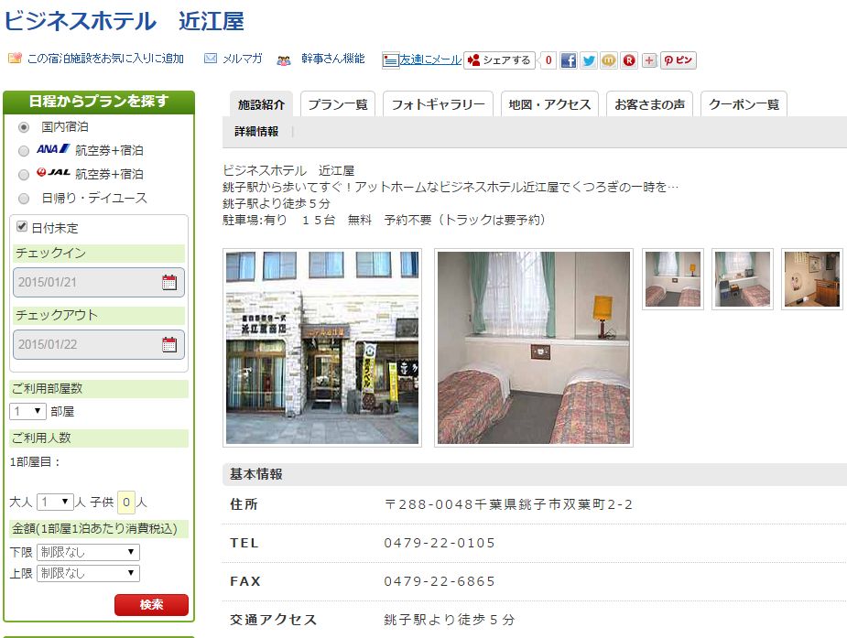
Task: Open the 部屋 room count dropdown
Action: pos(27,412)
